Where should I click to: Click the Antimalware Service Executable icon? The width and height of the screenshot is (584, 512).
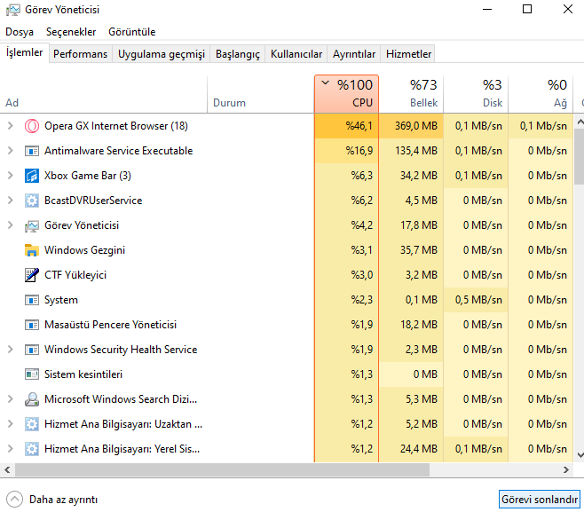coord(32,151)
